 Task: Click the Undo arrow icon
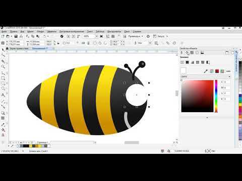[x=44, y=36]
